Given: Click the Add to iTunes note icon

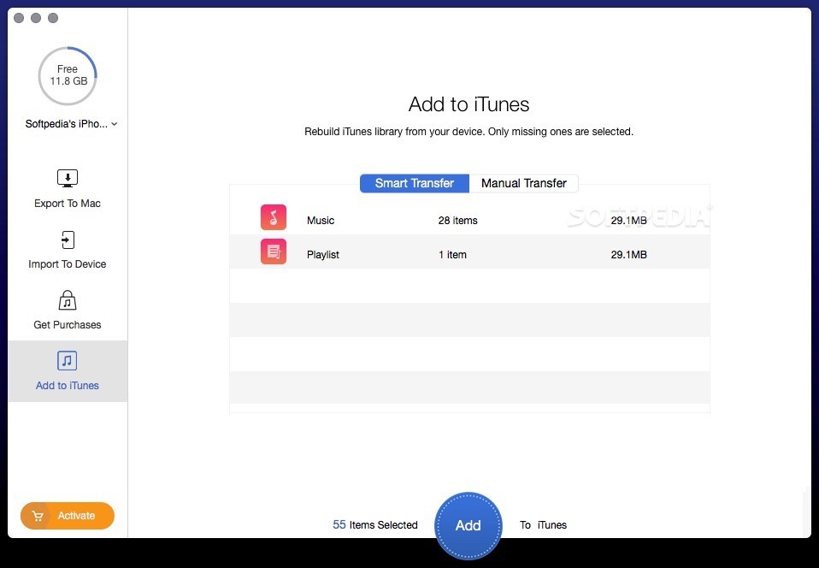Looking at the screenshot, I should (67, 360).
